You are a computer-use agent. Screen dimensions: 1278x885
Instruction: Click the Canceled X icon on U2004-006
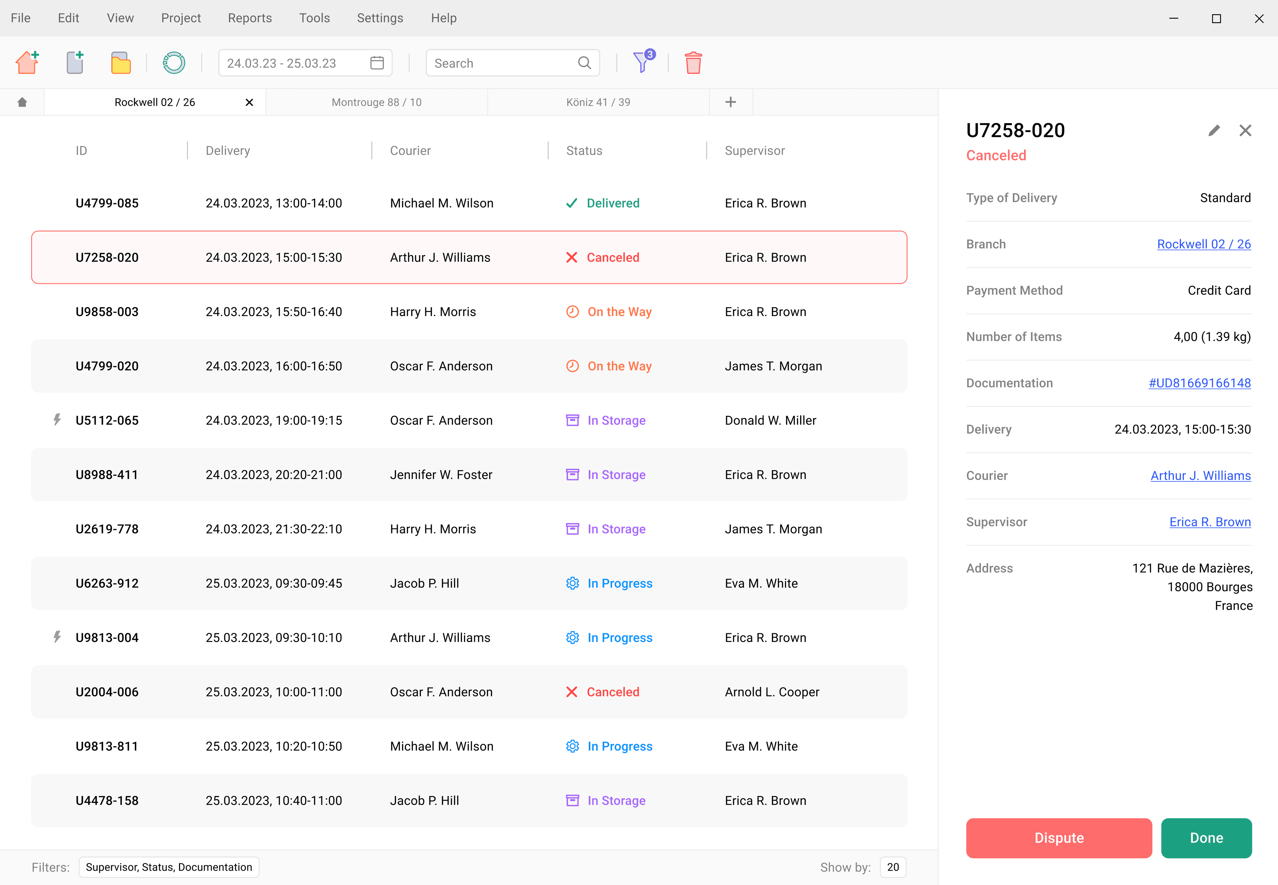click(571, 692)
